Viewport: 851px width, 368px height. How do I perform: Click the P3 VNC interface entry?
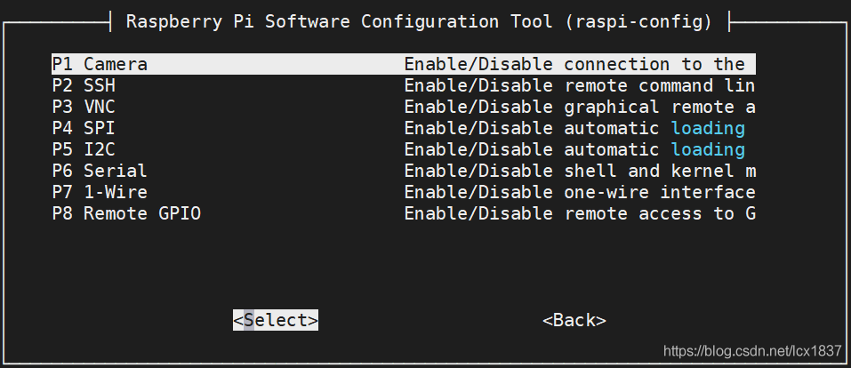coord(84,107)
